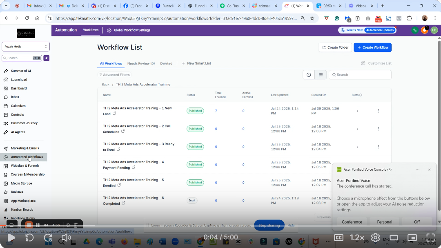This screenshot has width=441, height=248.
Task: Switch to Needs Review (0) tab
Action: coord(141,64)
